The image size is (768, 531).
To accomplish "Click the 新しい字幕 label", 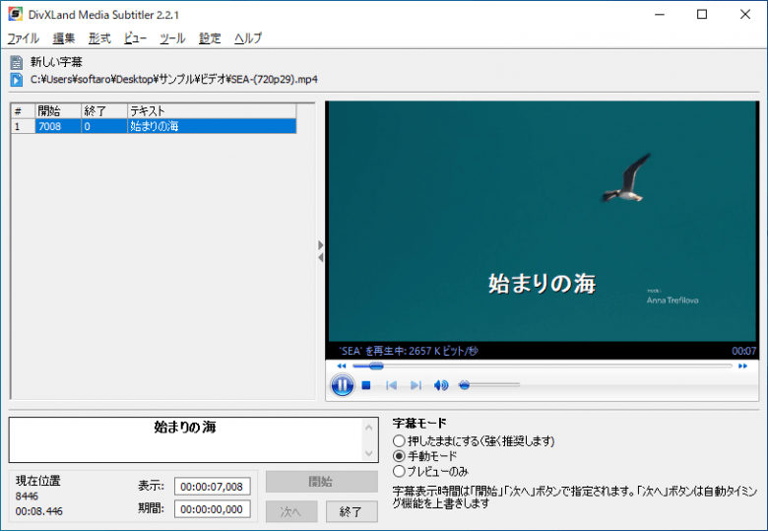I will coord(56,62).
